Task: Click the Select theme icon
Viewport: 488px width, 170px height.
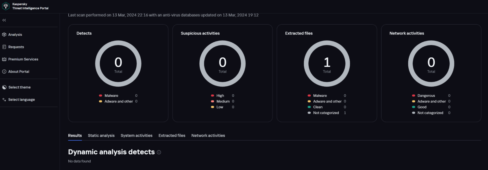Action: pos(4,87)
